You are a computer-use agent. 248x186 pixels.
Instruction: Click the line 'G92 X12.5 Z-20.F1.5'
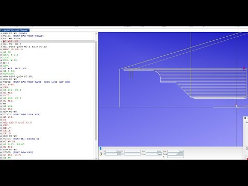tap(18, 122)
